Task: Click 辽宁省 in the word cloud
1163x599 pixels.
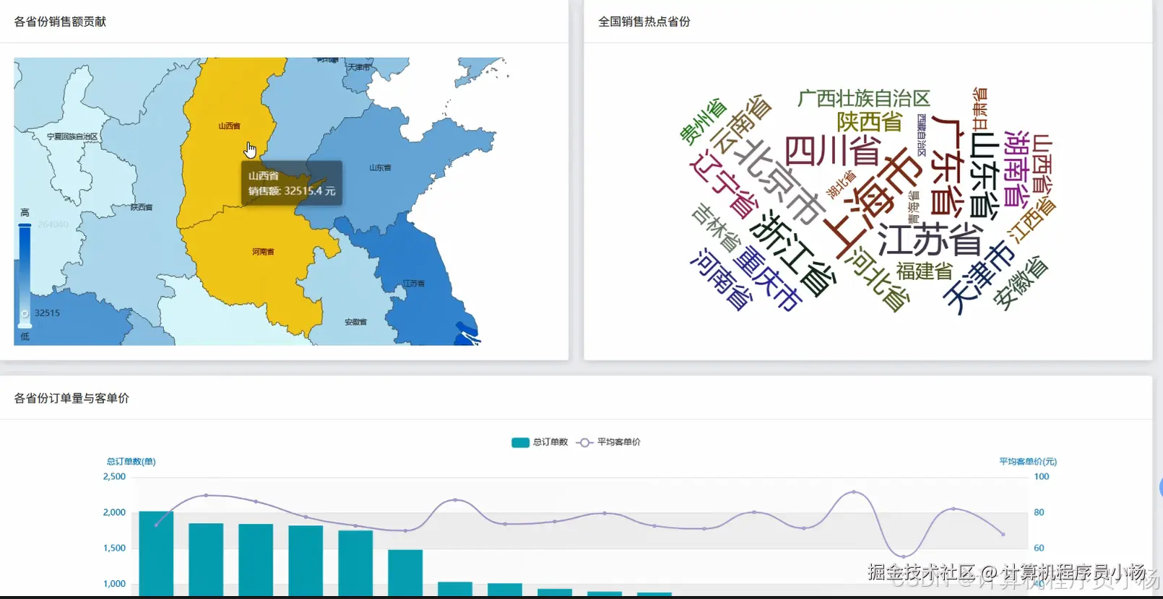Action: 723,185
